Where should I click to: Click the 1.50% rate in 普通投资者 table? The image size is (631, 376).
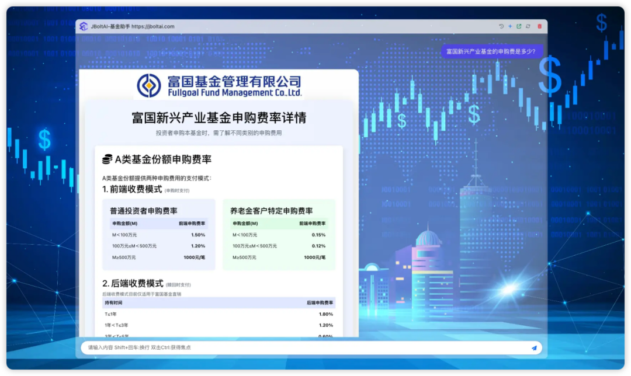pos(198,235)
